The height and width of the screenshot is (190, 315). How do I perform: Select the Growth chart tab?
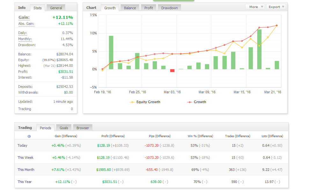pos(110,8)
